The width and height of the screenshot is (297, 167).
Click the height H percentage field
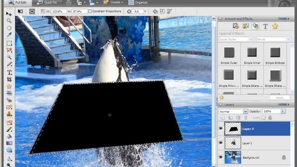tap(79, 11)
